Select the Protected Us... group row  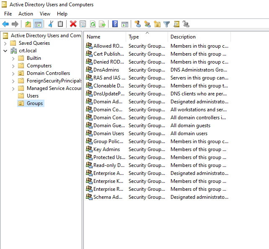coord(157,157)
